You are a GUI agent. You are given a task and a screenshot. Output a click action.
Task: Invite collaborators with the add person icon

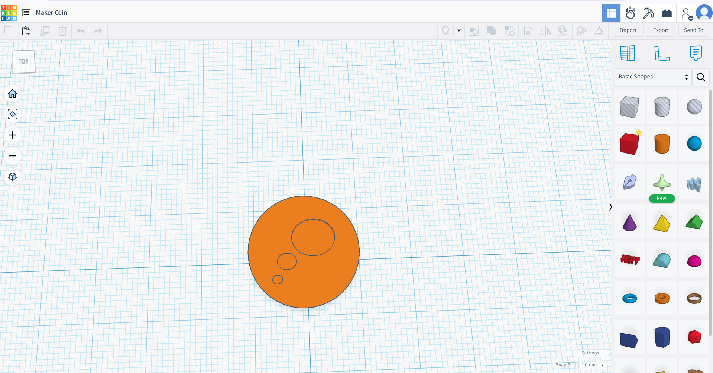click(x=687, y=14)
